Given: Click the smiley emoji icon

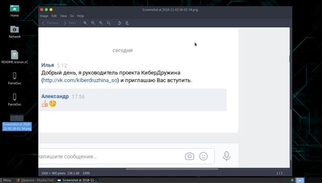Looking at the screenshot, I should [203, 156].
